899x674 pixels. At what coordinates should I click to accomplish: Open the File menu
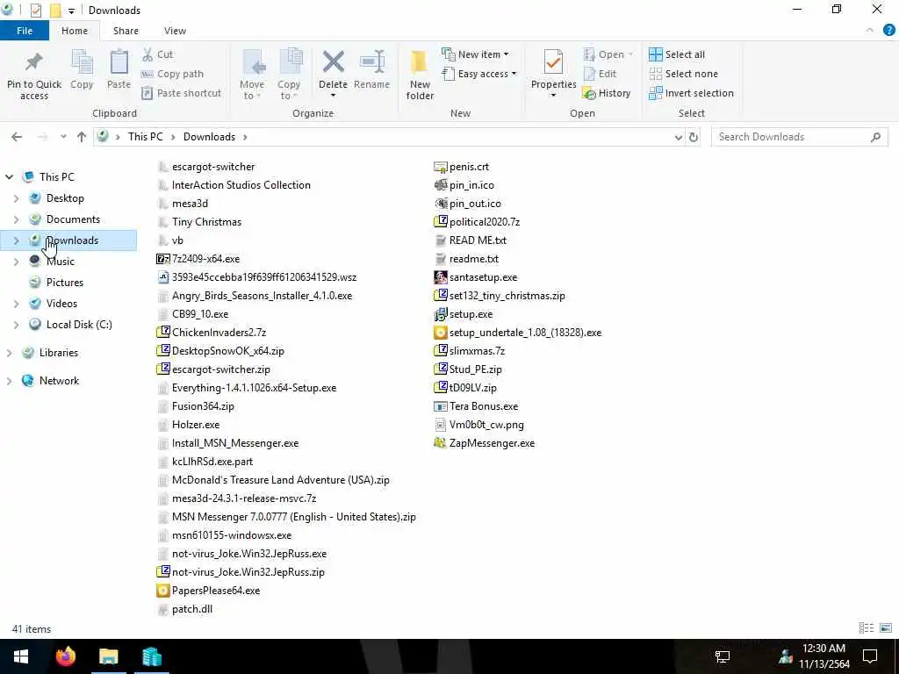pyautogui.click(x=25, y=31)
